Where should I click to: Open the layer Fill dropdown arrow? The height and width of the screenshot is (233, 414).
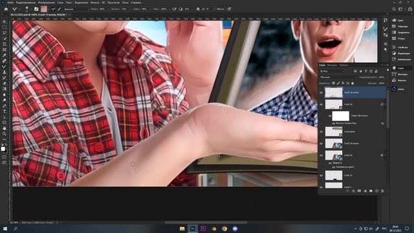[x=387, y=83]
